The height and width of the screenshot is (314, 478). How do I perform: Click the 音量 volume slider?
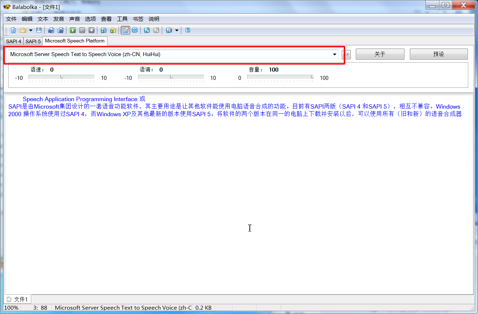click(280, 77)
